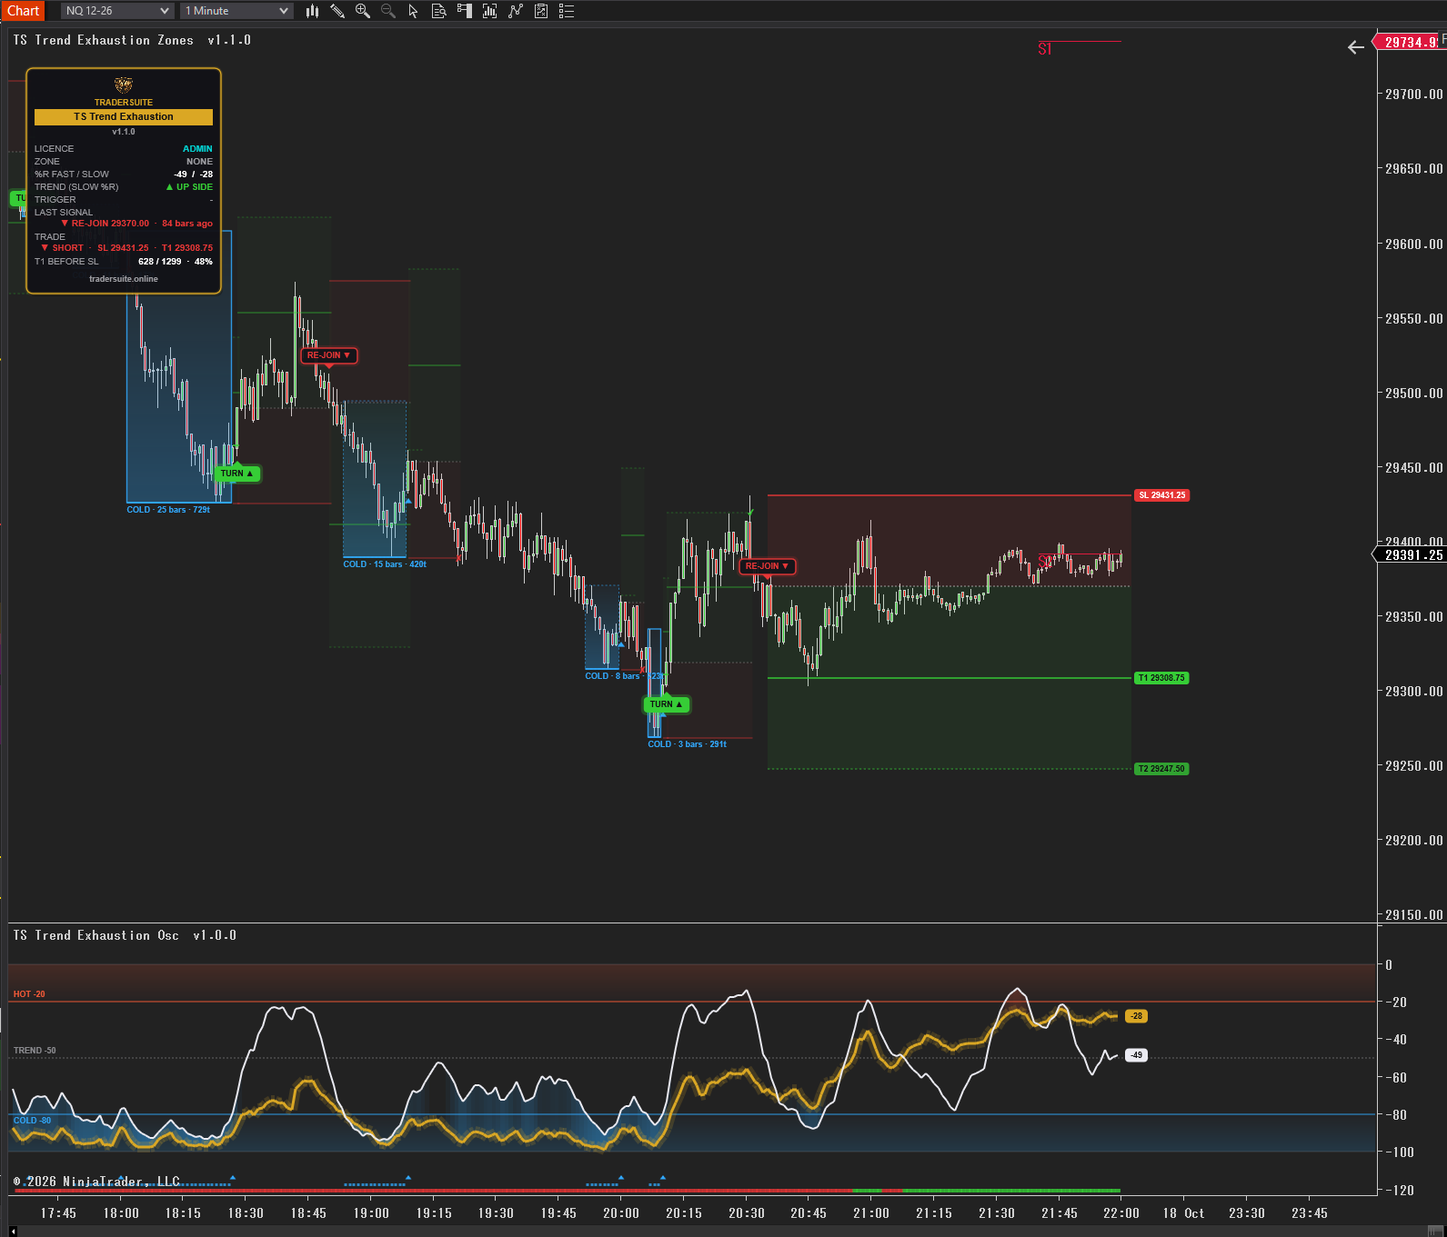Screen dimensions: 1447x1237
Task: Click the 21:00 time axis label
Action: point(871,1213)
